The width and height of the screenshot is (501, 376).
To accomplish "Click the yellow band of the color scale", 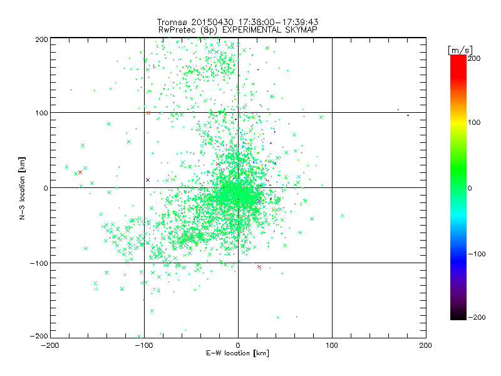I will click(x=458, y=123).
